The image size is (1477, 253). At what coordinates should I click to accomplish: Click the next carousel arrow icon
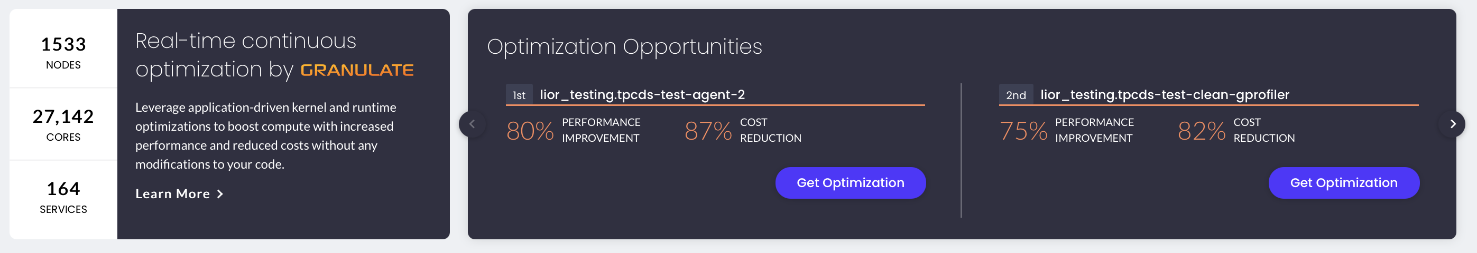point(1452,124)
